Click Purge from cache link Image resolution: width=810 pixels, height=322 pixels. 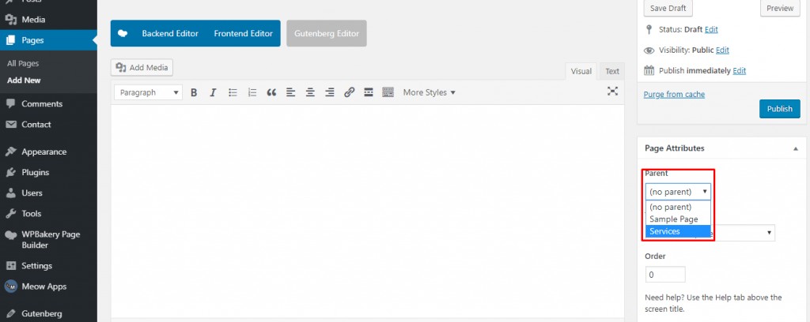674,94
